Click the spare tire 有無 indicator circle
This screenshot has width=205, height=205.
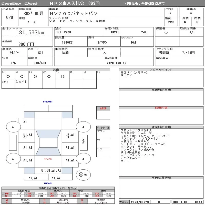tap(83, 175)
